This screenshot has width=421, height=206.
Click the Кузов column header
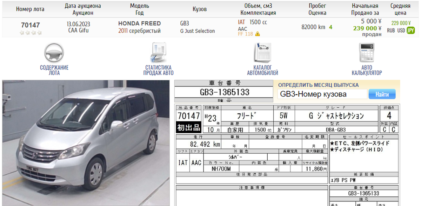click(200, 9)
